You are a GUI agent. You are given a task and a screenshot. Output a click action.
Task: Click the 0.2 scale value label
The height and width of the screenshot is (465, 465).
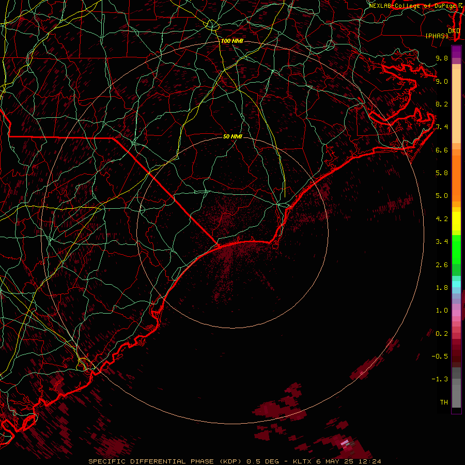442,334
